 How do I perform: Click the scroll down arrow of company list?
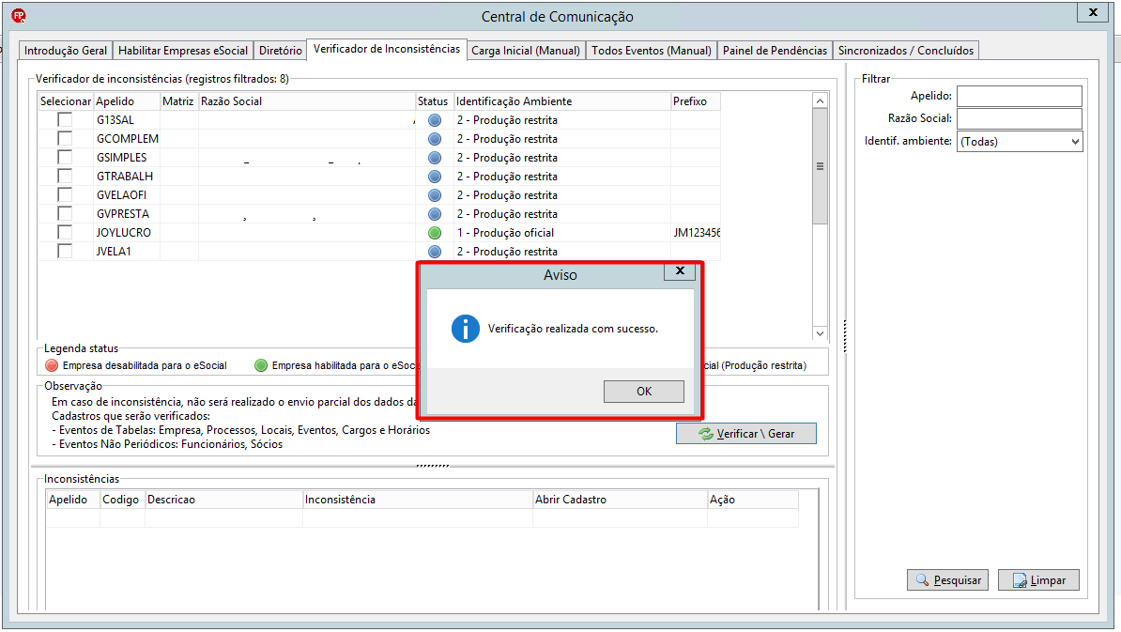click(x=820, y=333)
